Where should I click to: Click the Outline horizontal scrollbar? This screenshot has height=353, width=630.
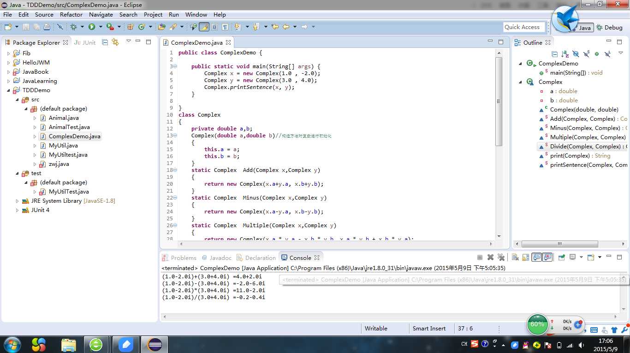(559, 244)
